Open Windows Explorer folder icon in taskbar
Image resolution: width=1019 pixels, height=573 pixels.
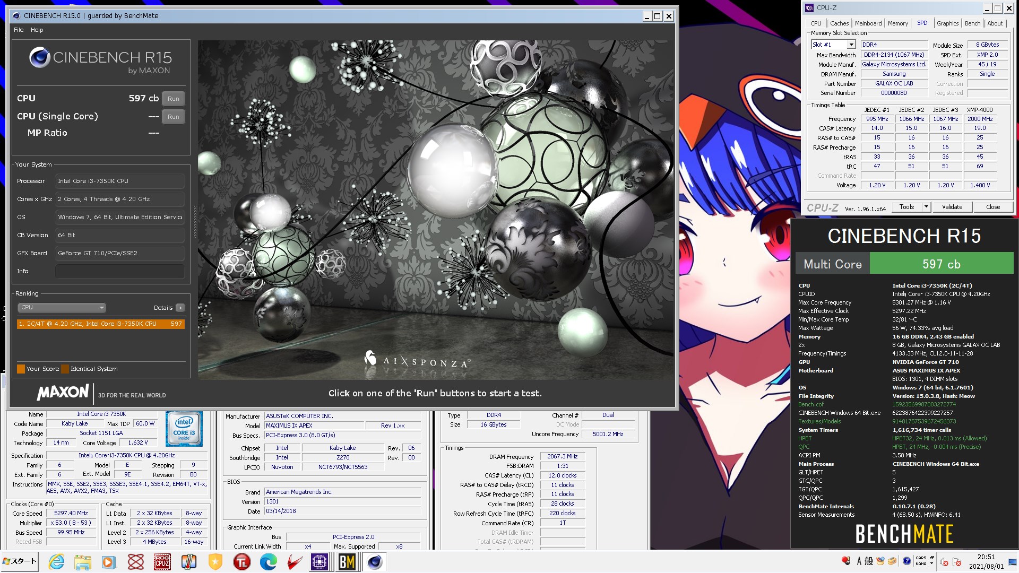tap(82, 562)
